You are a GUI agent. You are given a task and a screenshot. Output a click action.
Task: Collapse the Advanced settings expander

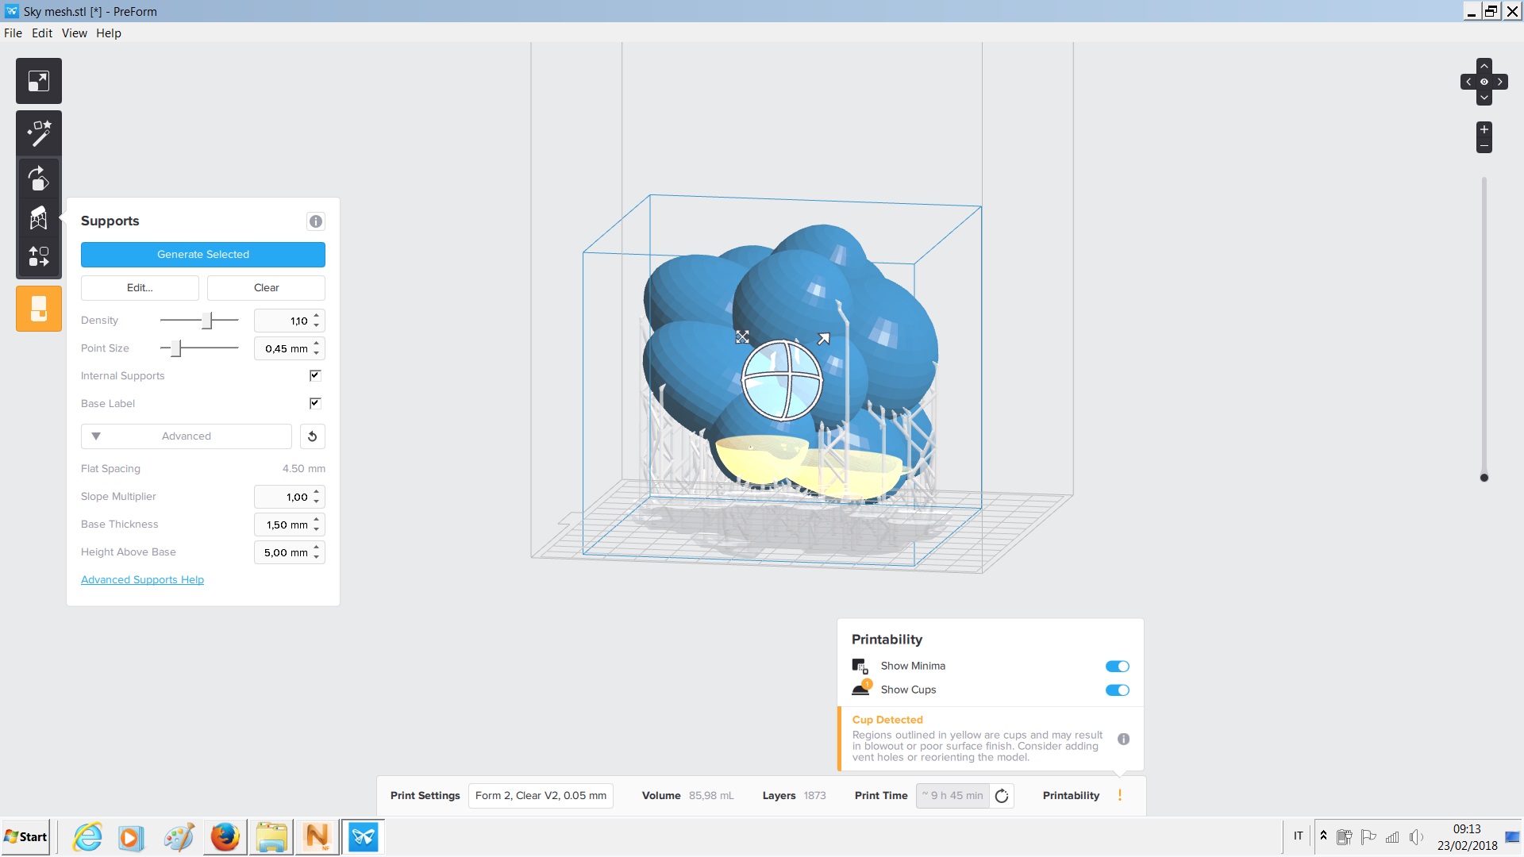186,436
